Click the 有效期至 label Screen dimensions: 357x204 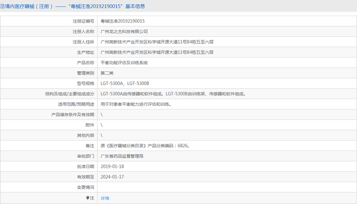click(85, 177)
